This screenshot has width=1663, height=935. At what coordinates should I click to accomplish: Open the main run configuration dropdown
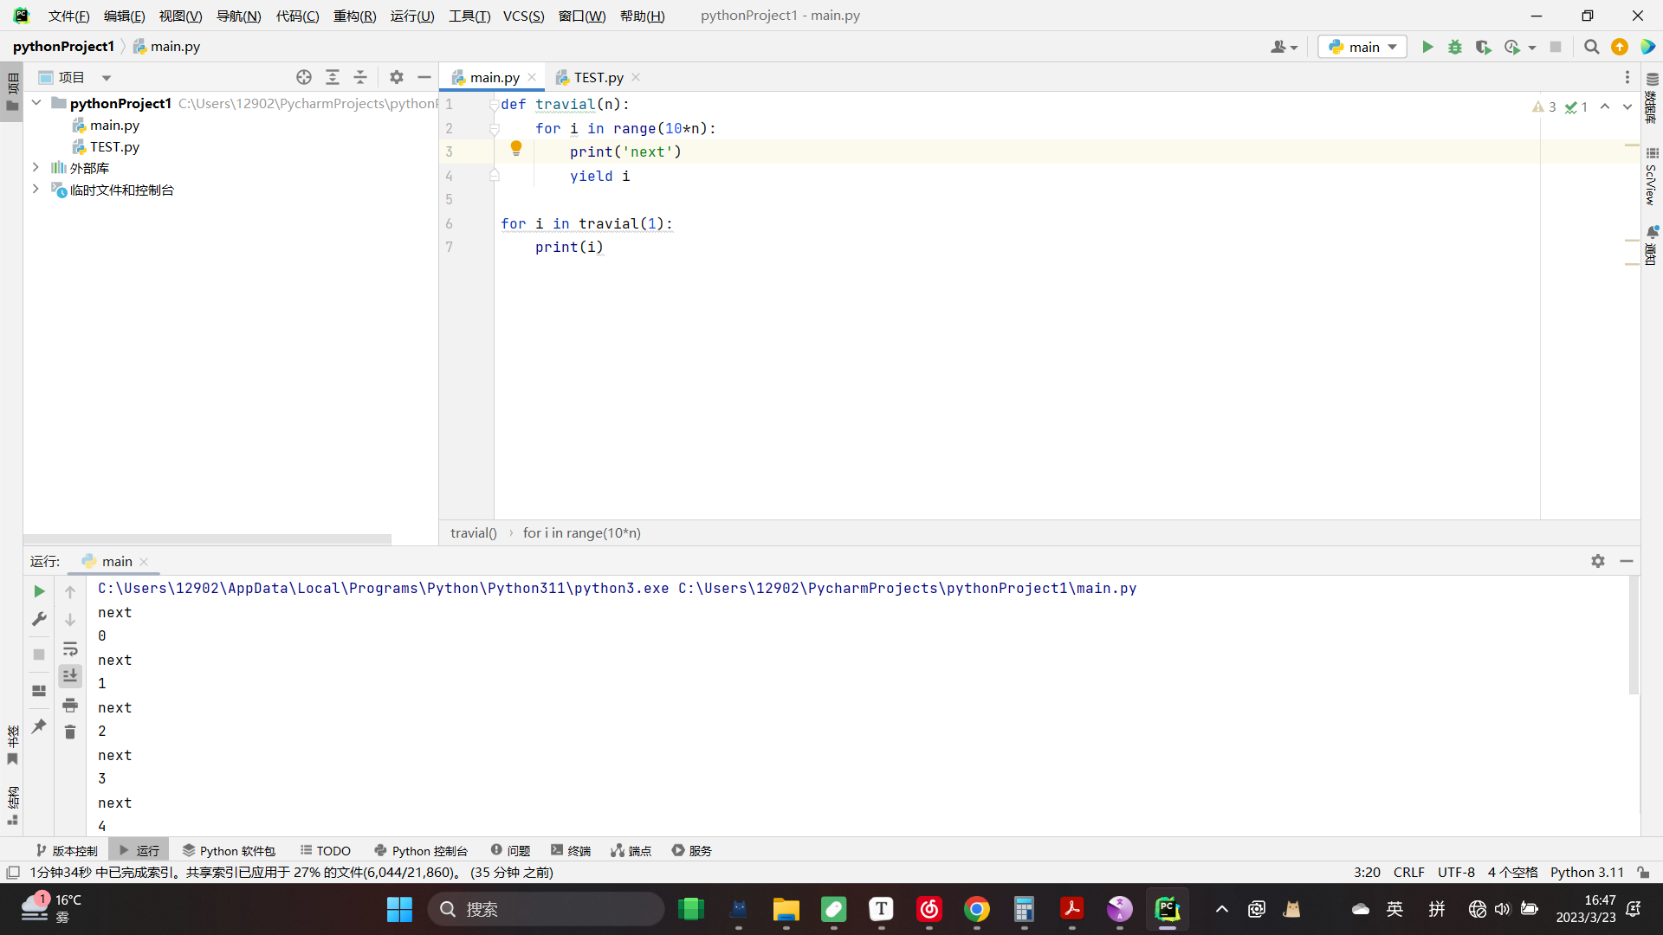[1362, 47]
